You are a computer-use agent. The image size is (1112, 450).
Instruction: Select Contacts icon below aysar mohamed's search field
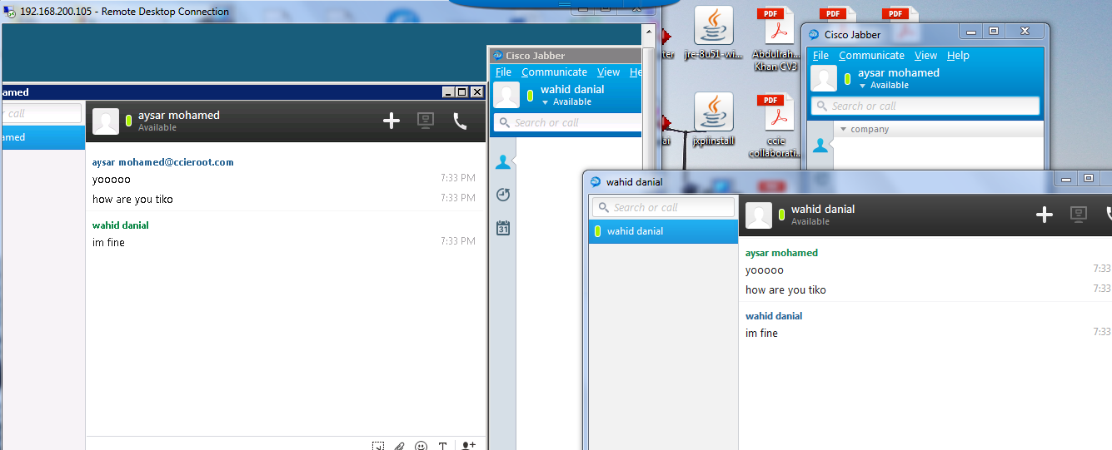pyautogui.click(x=820, y=146)
